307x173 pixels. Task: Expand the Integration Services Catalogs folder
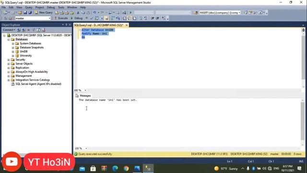9,80
